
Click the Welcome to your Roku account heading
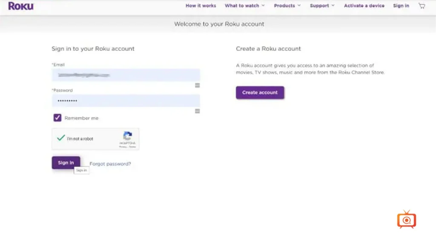(x=219, y=24)
